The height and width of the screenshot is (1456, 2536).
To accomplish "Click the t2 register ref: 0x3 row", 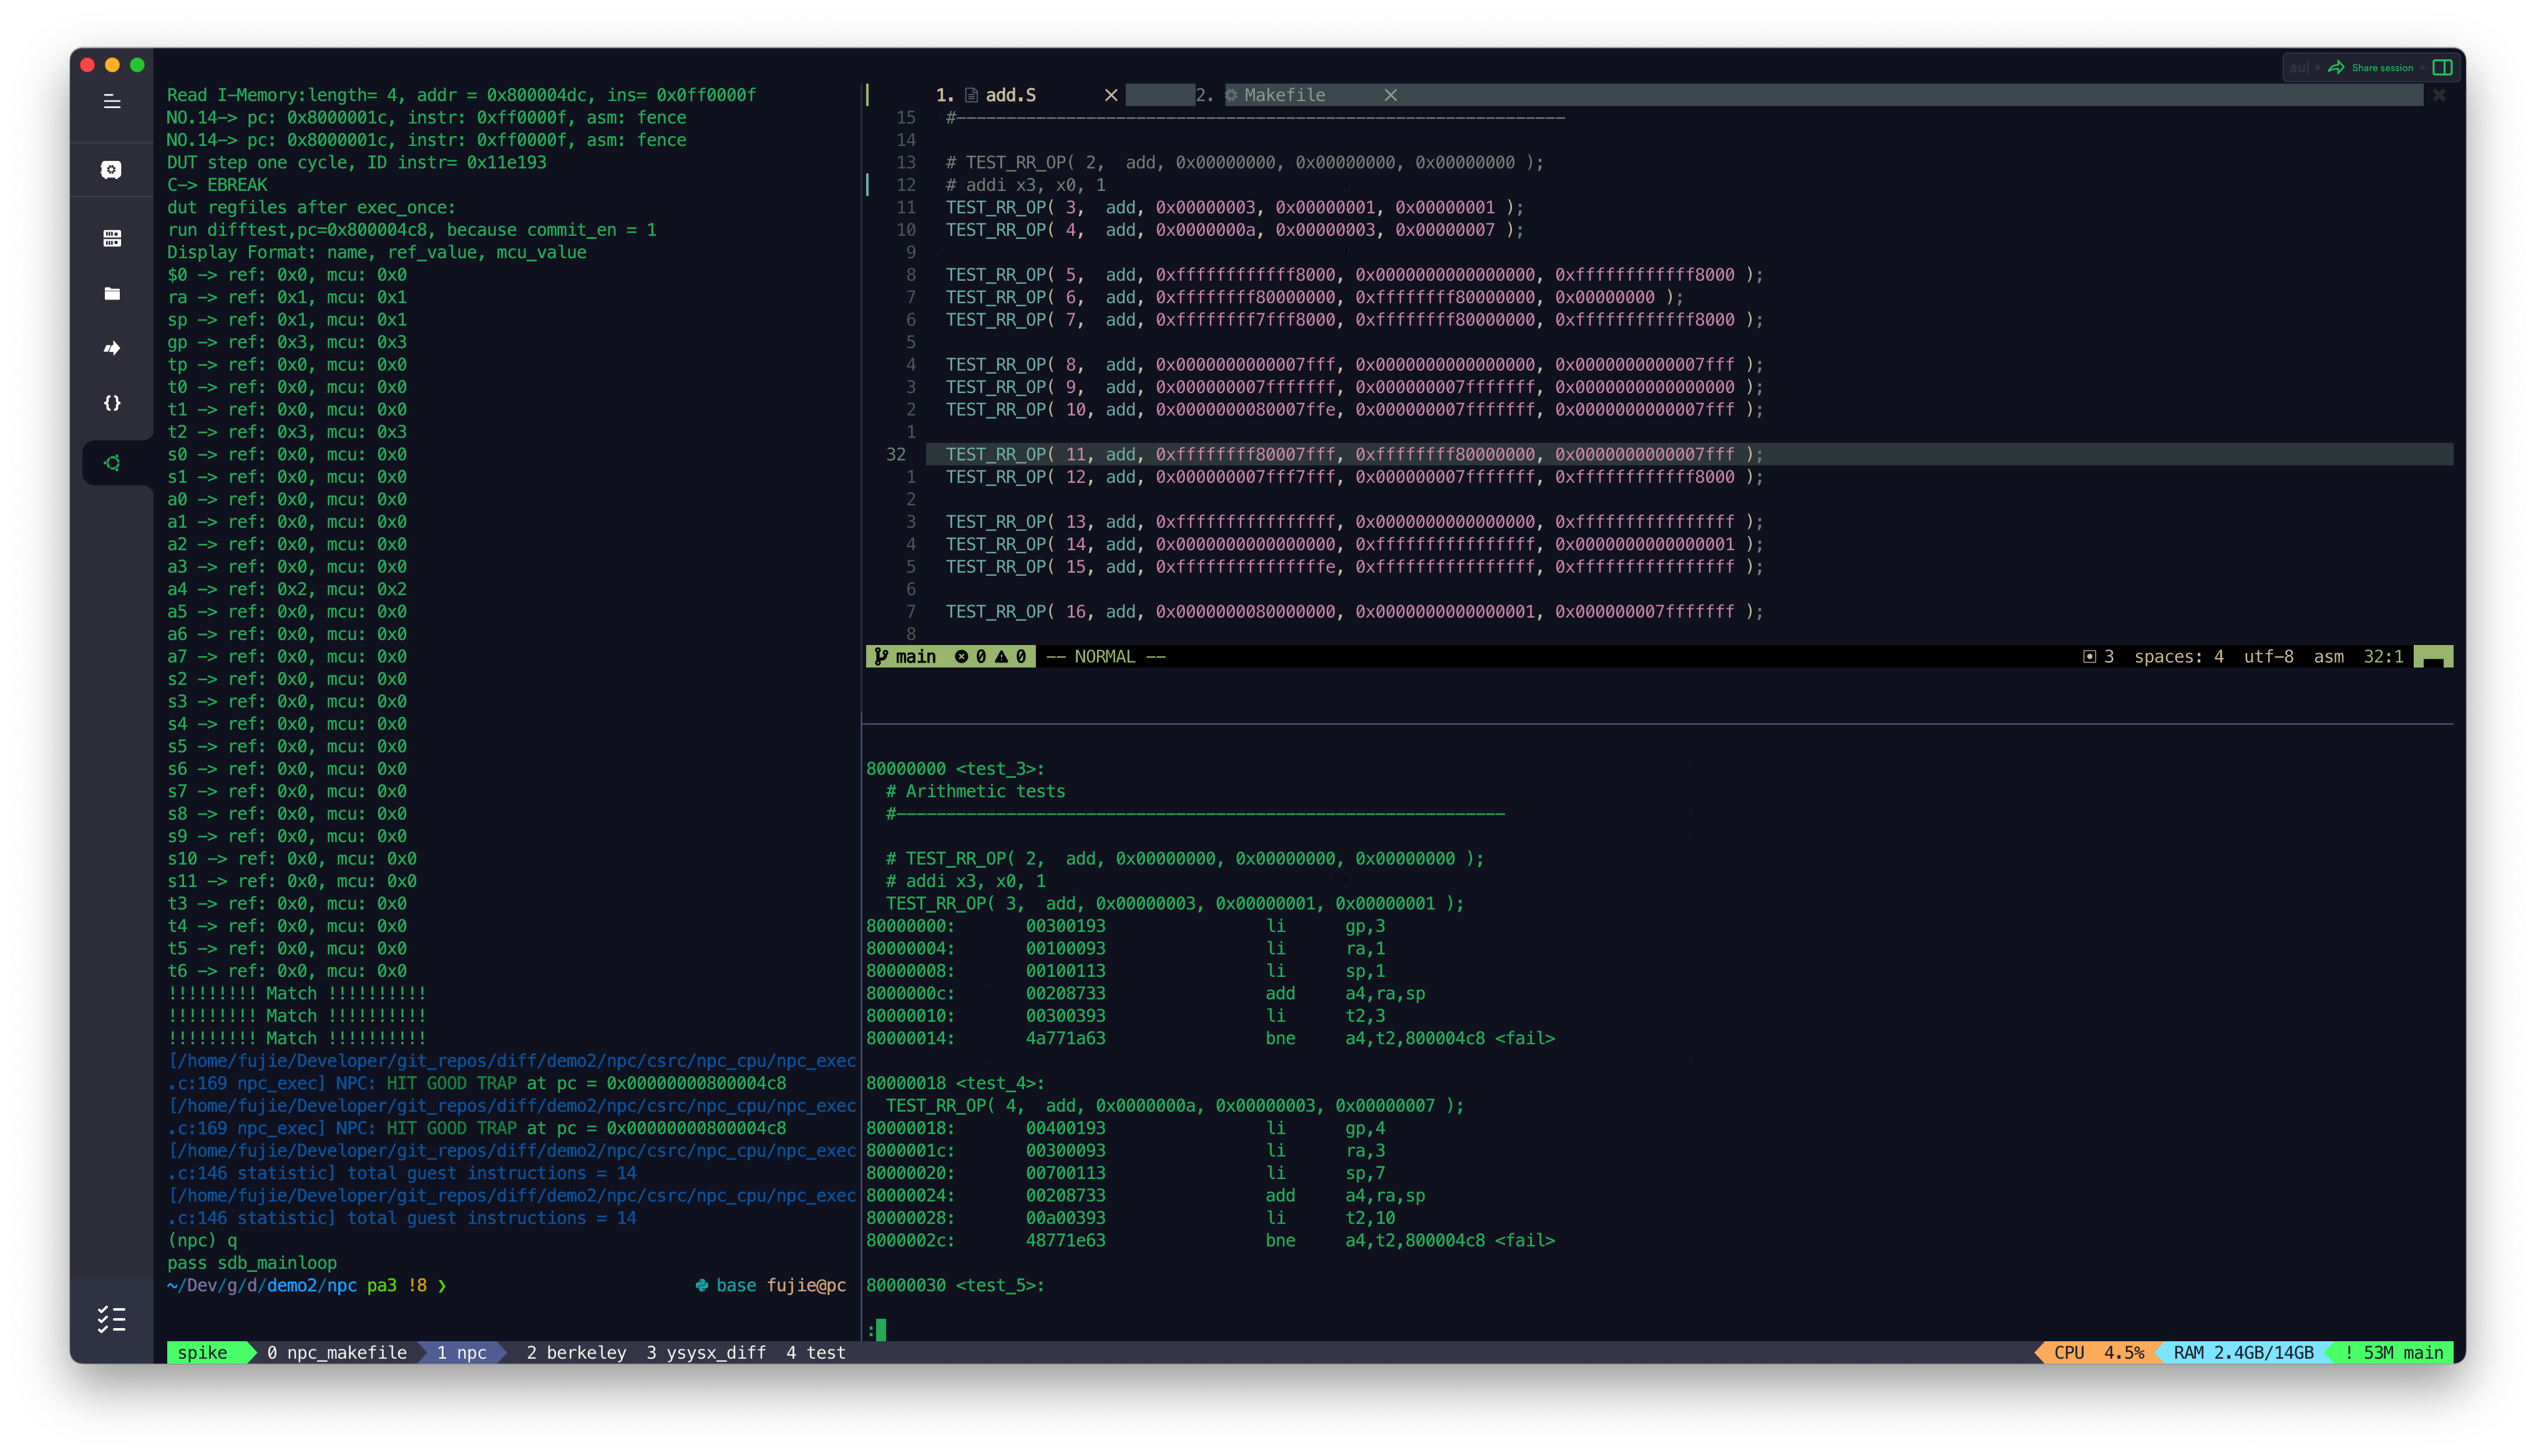I will pos(286,432).
